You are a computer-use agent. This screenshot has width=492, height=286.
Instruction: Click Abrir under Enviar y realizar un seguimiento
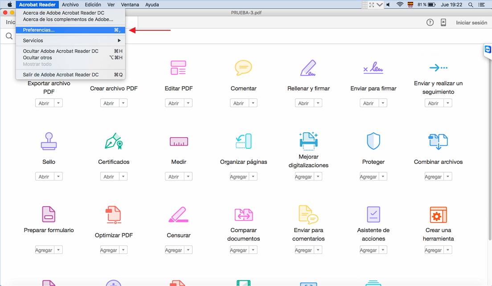pos(433,103)
